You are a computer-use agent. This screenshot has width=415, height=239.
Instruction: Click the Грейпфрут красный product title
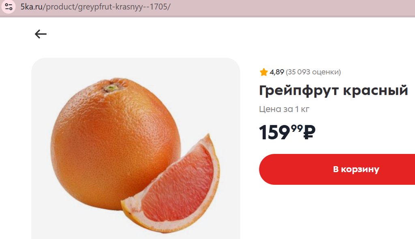click(x=333, y=91)
